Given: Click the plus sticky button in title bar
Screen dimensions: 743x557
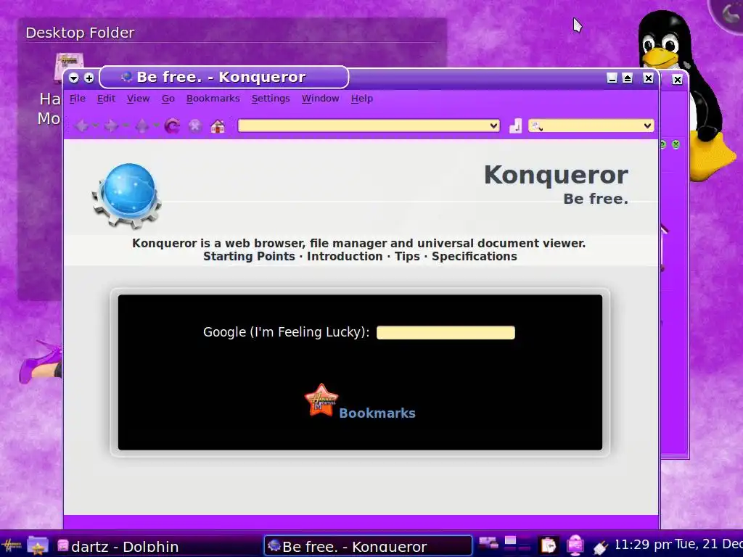Looking at the screenshot, I should click(89, 78).
